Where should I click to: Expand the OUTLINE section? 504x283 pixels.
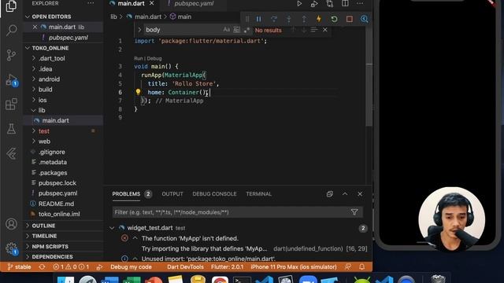click(43, 226)
